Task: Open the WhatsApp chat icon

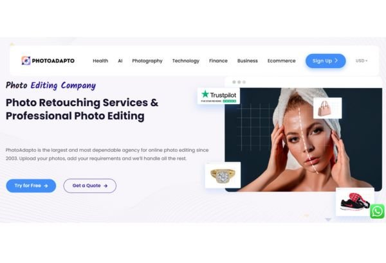Action: [x=377, y=211]
